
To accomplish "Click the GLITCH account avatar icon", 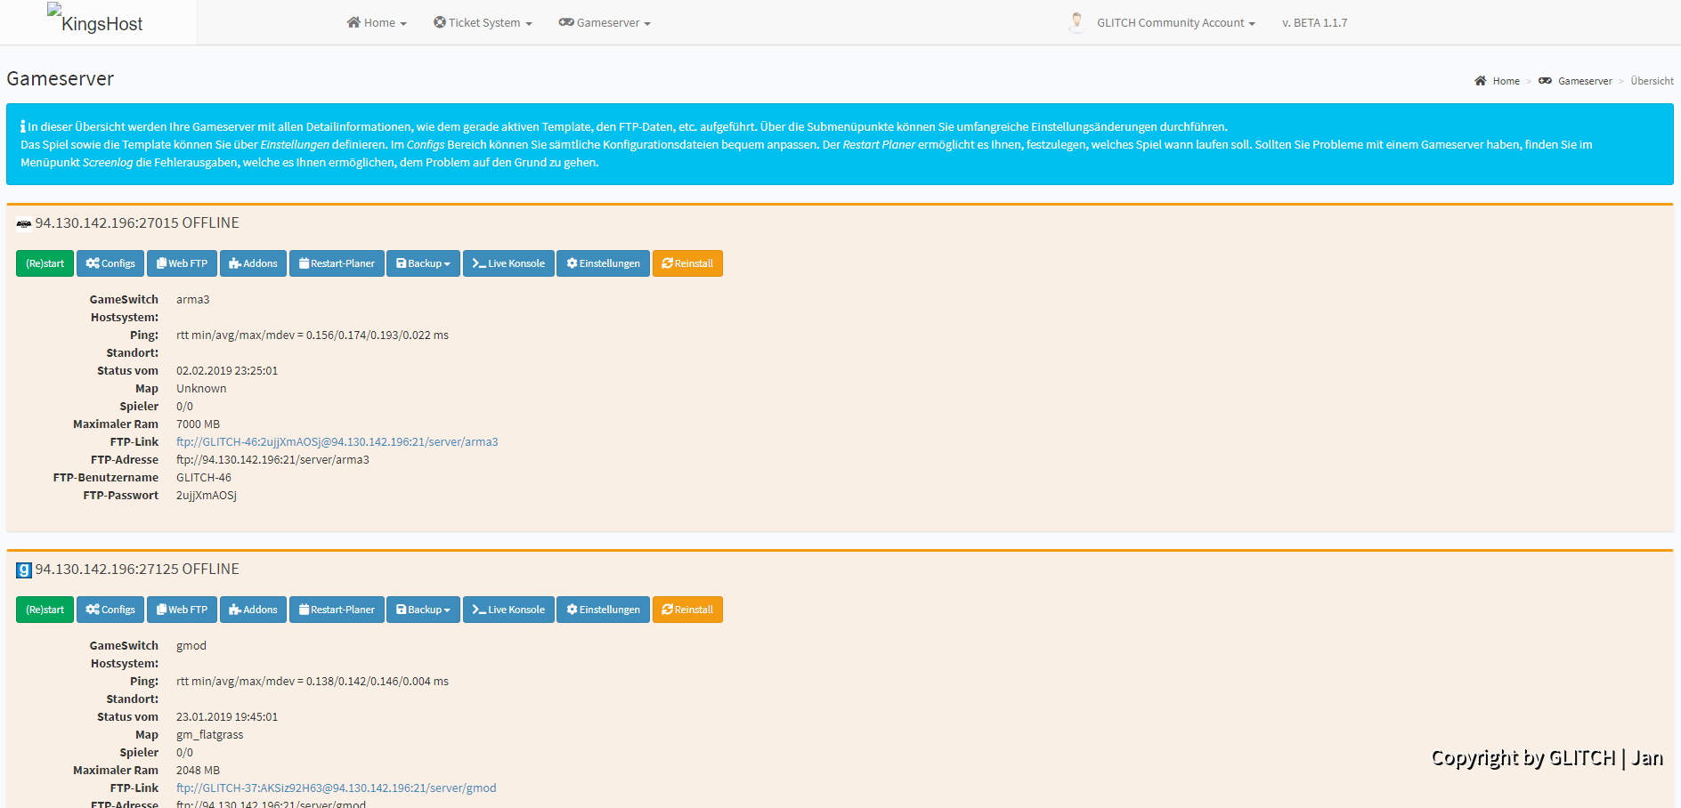I will (x=1076, y=22).
